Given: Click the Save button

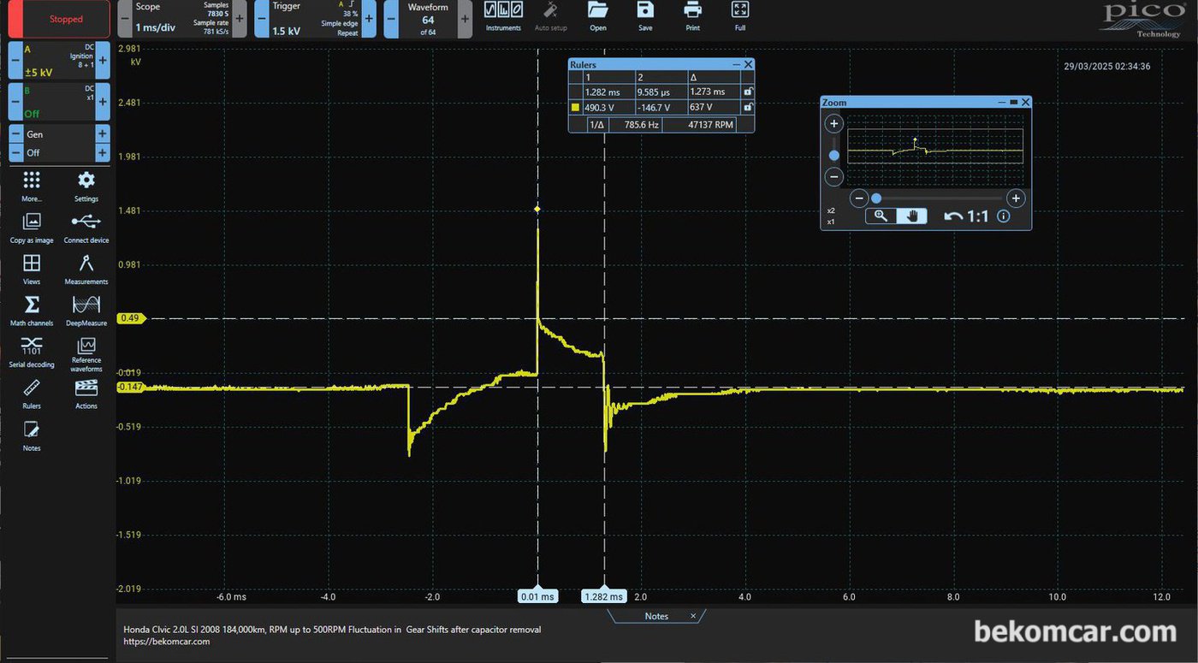Looking at the screenshot, I should (x=645, y=15).
